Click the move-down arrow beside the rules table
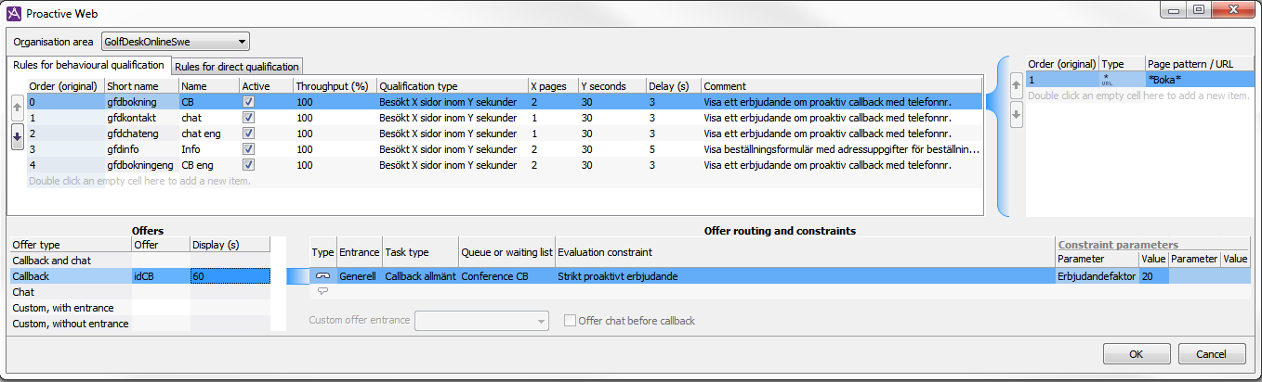Screen dimensions: 1262x382 (17, 135)
